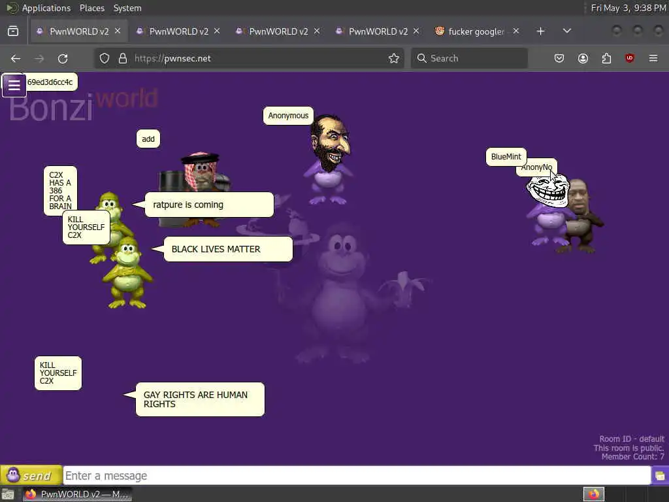Open the extensions puzzle icon
Screen dimensions: 669x502
click(606, 58)
